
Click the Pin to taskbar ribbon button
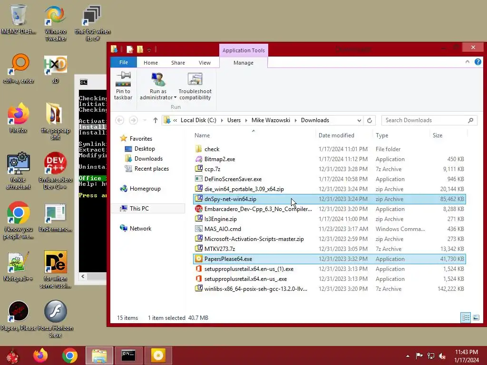[x=123, y=86]
